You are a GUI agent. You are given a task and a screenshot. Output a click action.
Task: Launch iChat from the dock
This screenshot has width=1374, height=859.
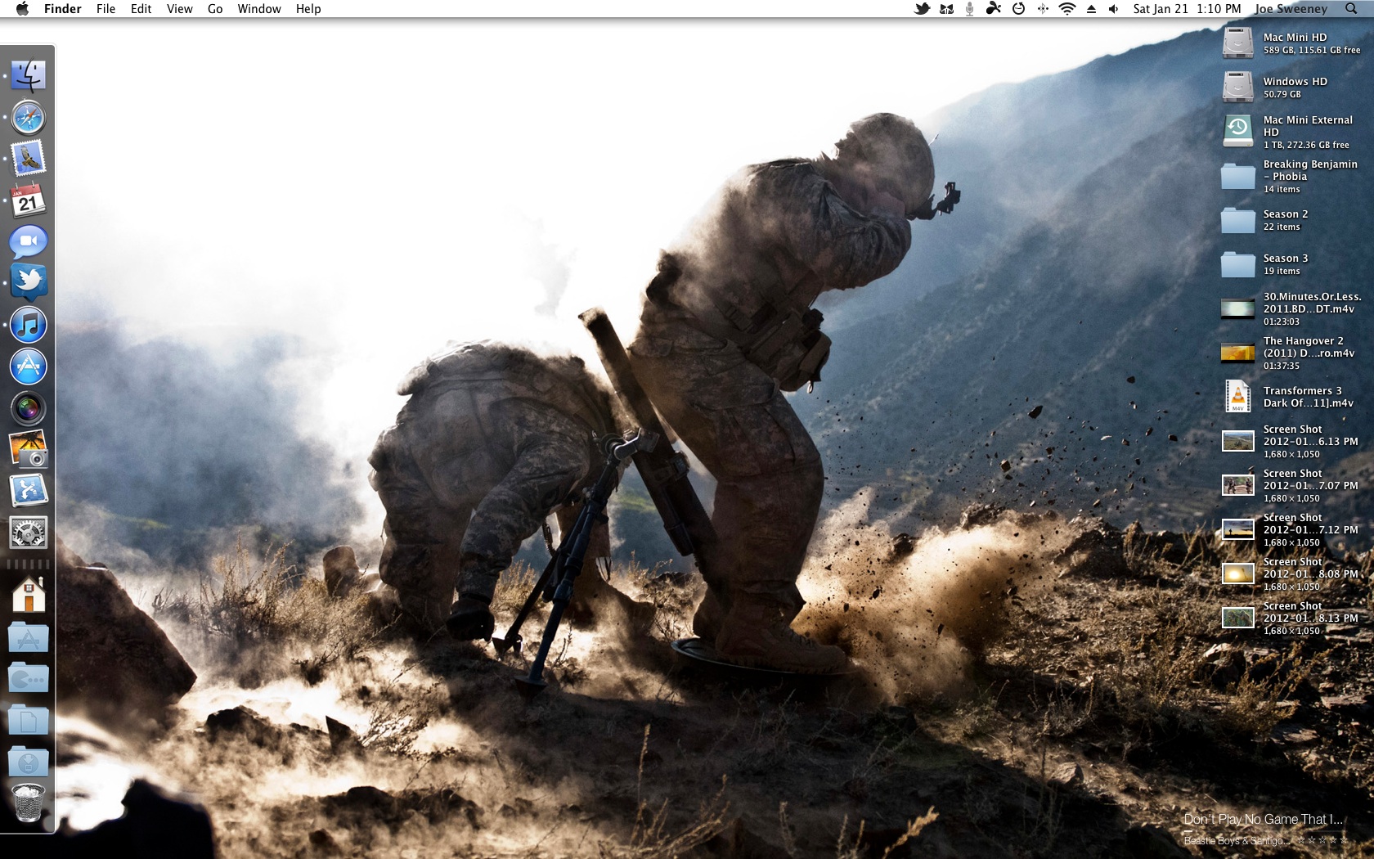[x=28, y=242]
